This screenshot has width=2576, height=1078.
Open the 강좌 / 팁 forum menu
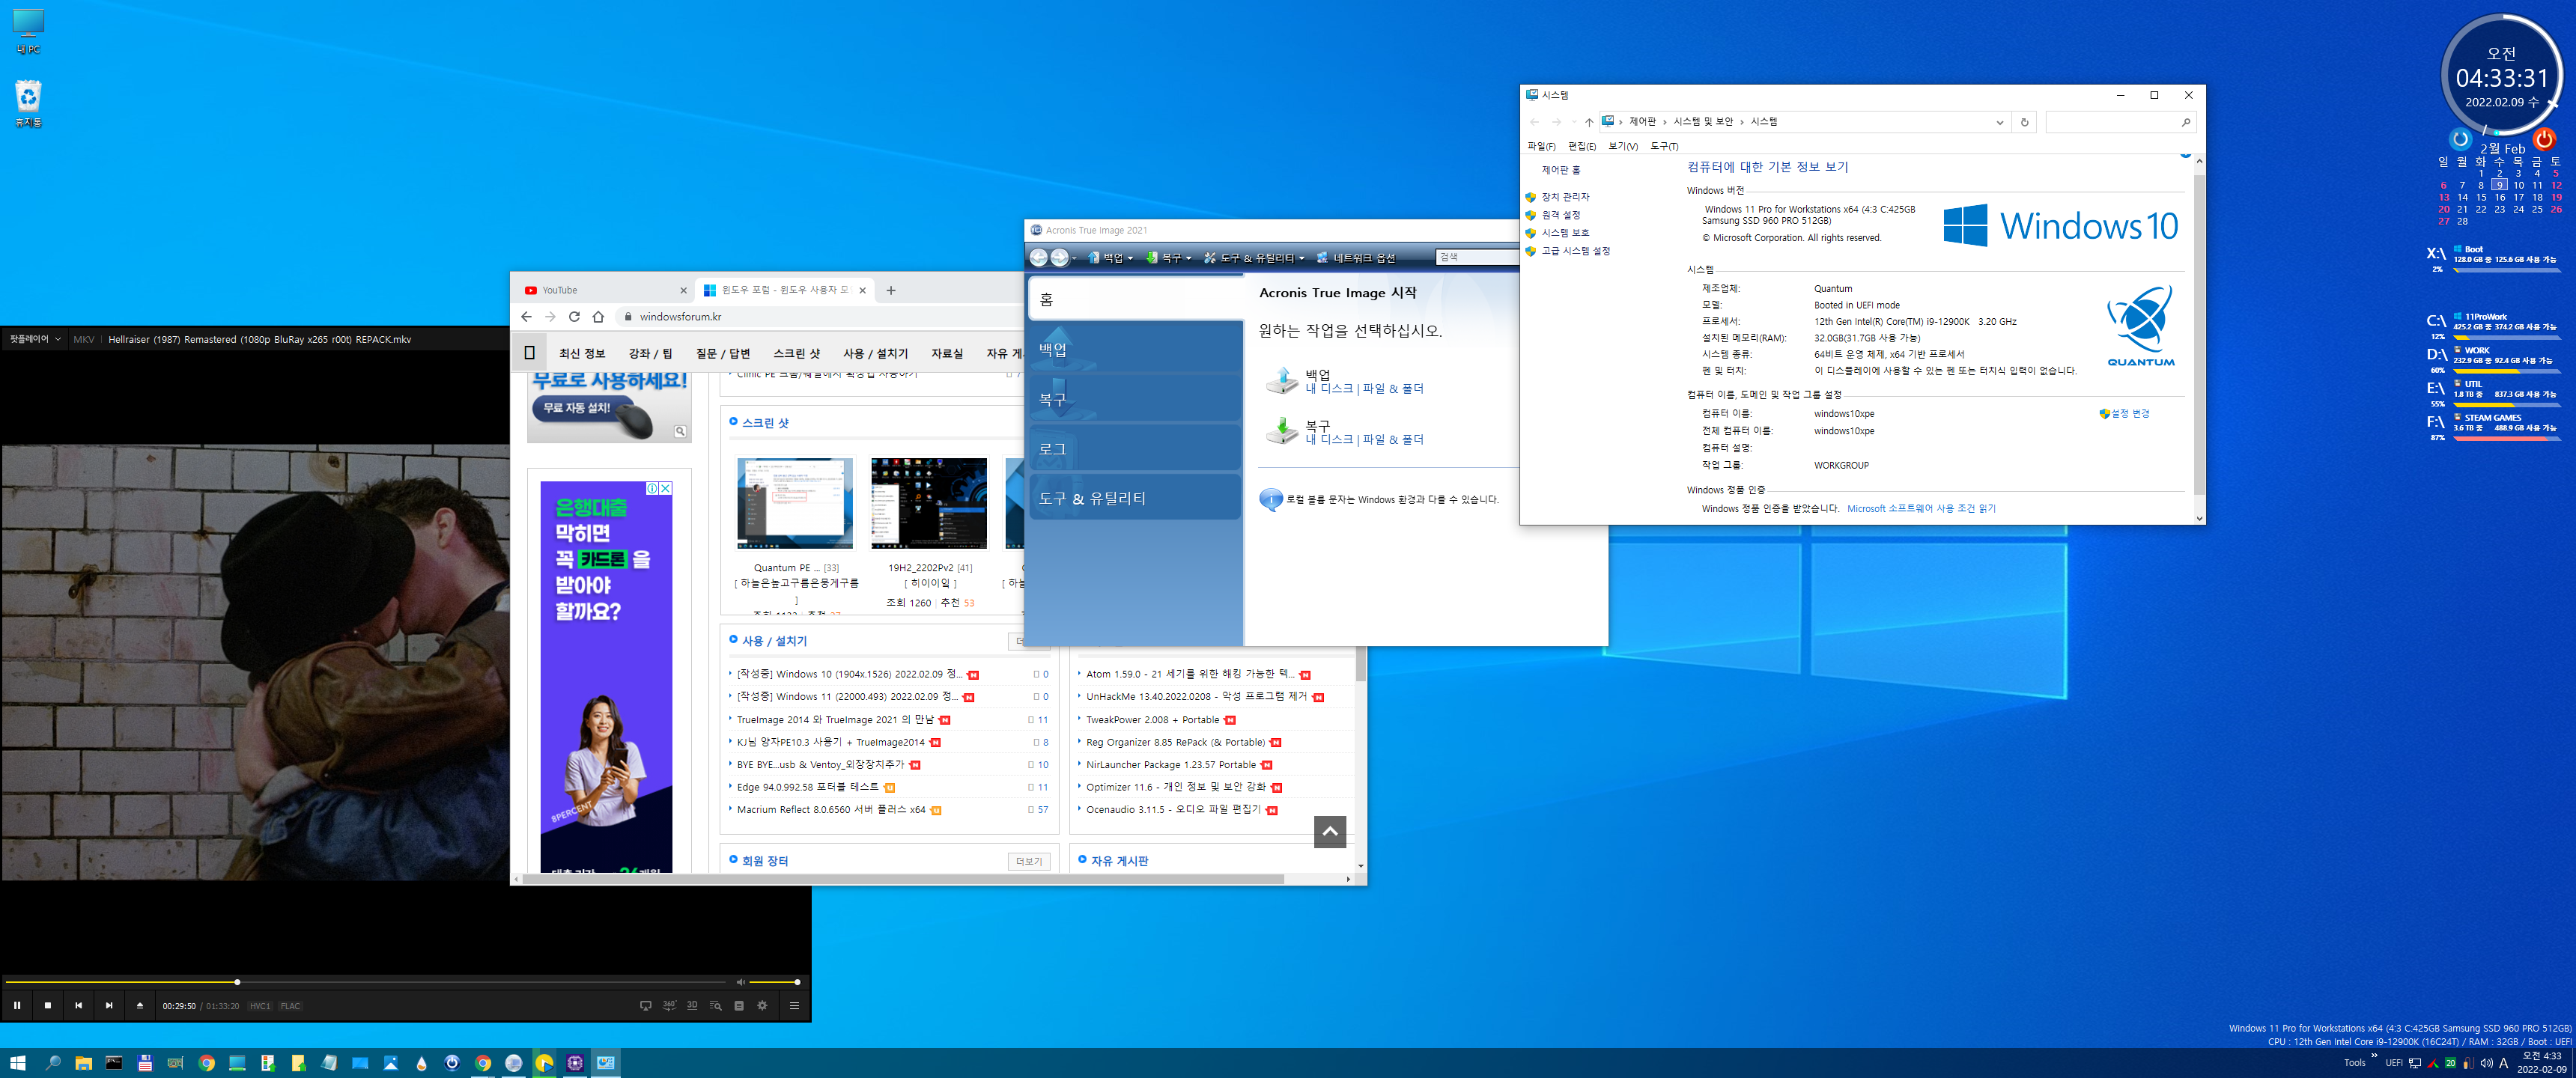click(x=650, y=353)
